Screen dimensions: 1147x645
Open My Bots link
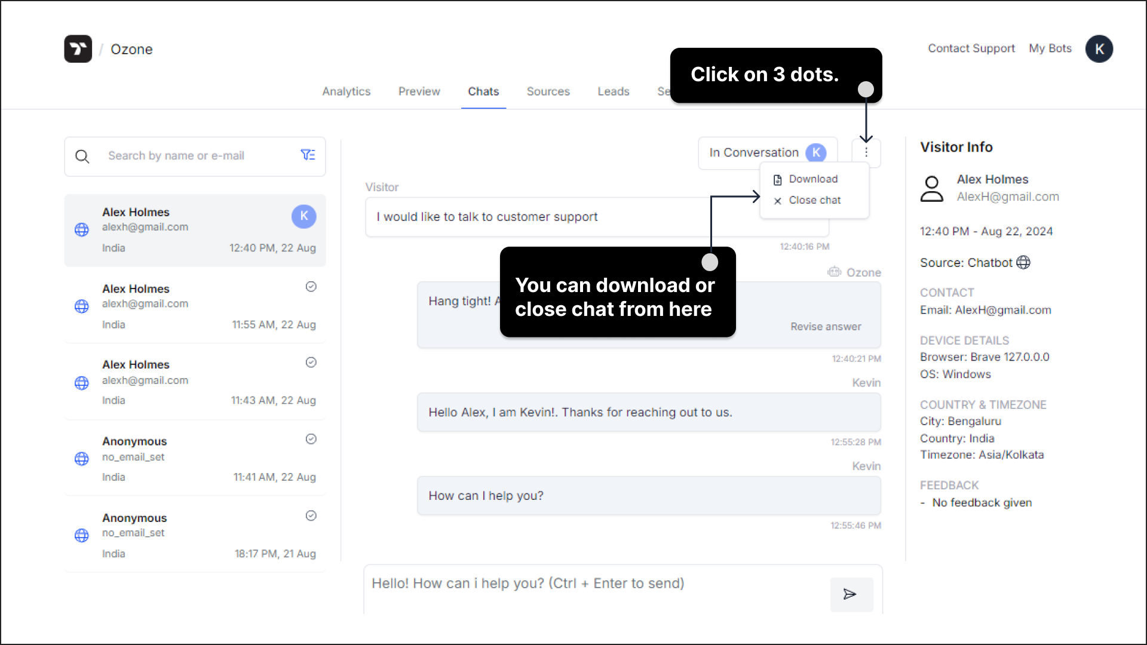click(1050, 48)
